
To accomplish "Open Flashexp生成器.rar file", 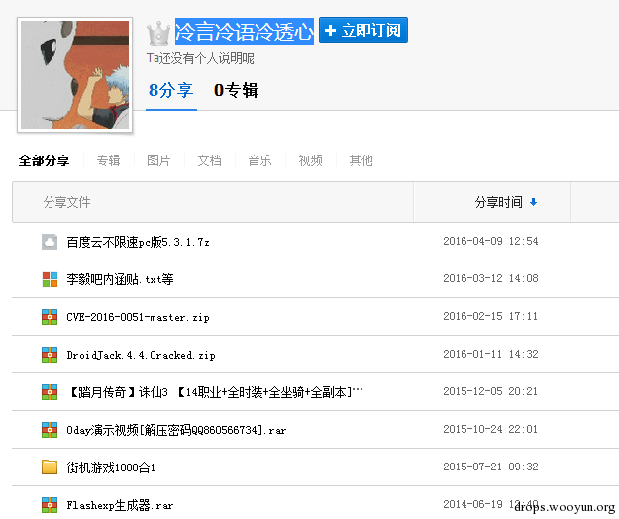I will [120, 505].
